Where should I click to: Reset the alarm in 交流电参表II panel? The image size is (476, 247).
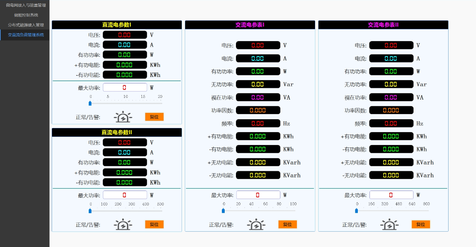click(421, 224)
